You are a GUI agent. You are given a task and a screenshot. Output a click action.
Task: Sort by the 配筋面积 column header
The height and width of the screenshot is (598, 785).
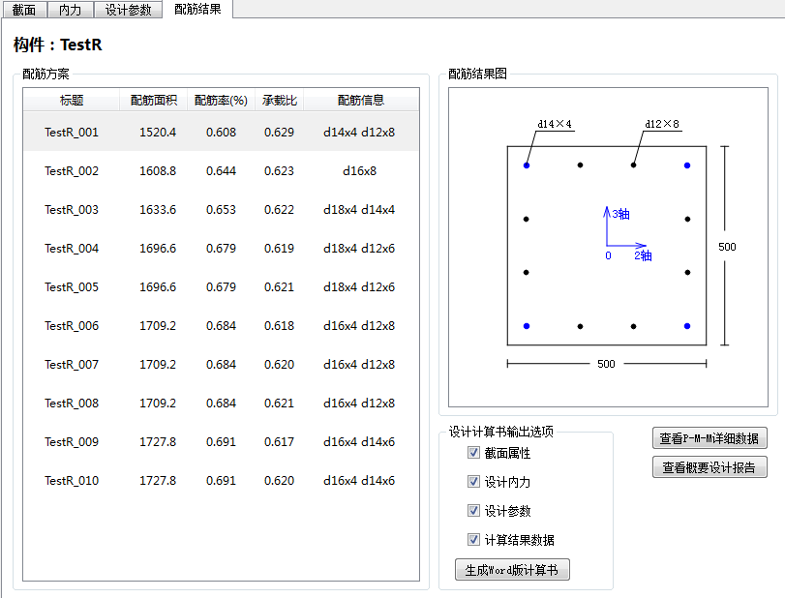(153, 101)
